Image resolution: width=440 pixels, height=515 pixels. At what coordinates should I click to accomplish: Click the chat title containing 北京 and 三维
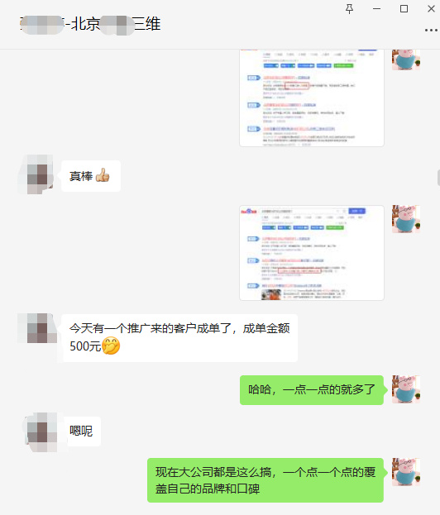tap(90, 24)
